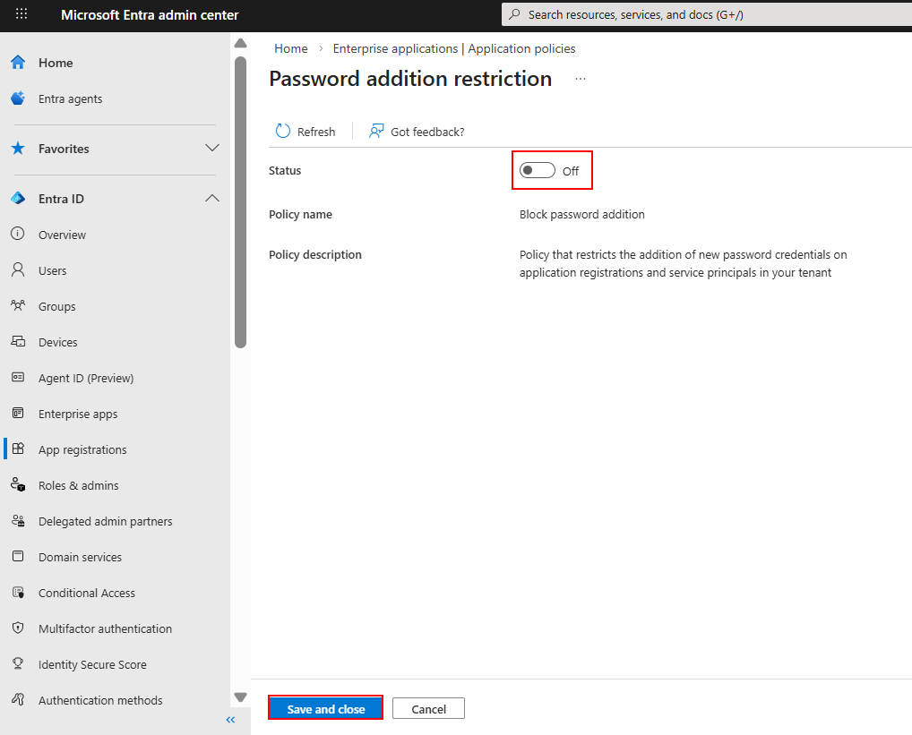Click the Favorites star icon
Viewport: 912px width, 735px height.
pyautogui.click(x=18, y=148)
